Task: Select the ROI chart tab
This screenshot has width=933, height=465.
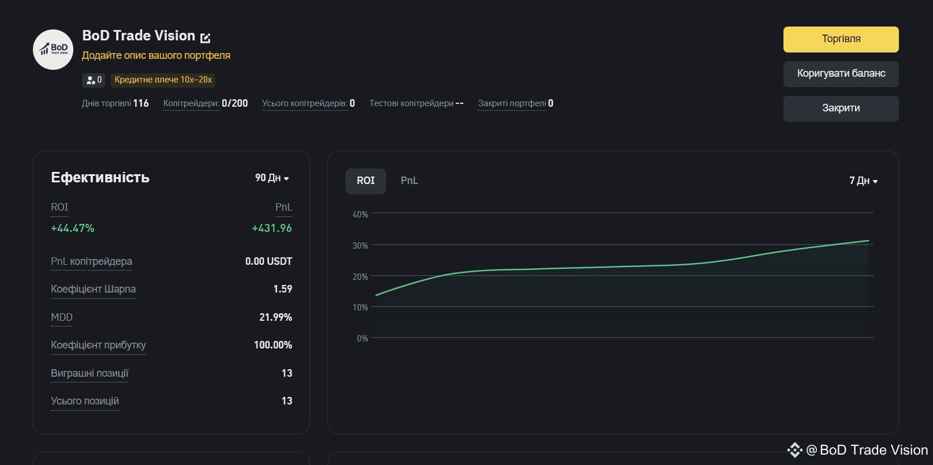Action: (365, 181)
